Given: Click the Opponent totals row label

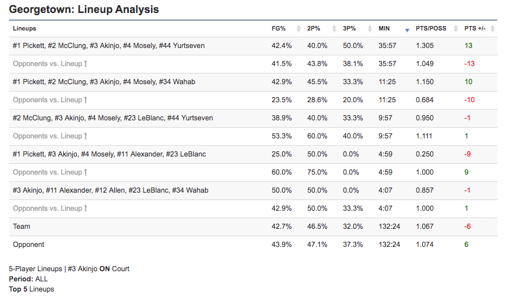Looking at the screenshot, I should (28, 245).
